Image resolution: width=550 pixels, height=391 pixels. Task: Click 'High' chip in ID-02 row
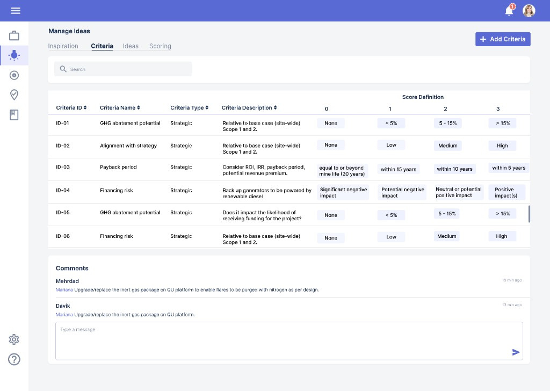[x=502, y=146]
